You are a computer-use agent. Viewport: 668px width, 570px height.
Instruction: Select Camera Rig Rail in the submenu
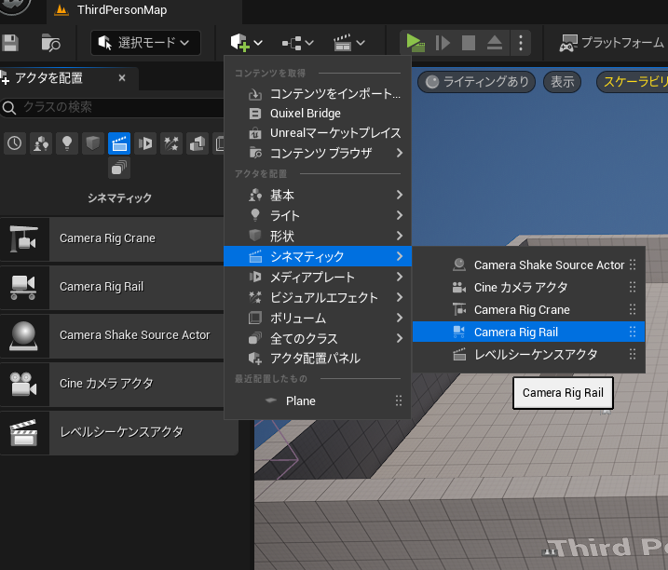515,332
